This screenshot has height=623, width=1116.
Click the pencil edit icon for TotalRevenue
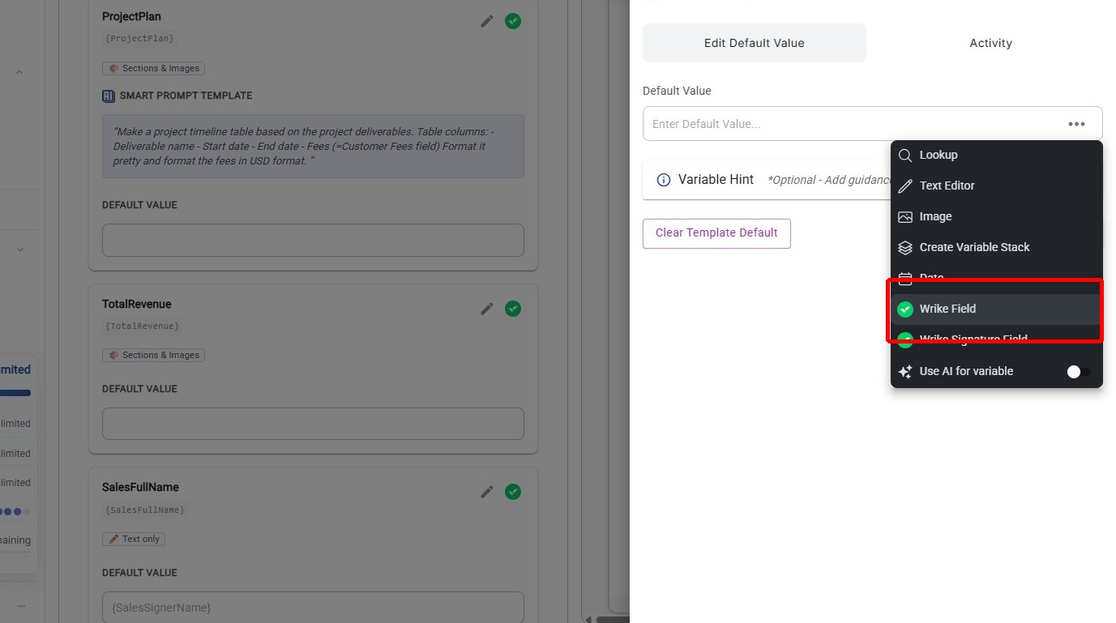tap(486, 309)
